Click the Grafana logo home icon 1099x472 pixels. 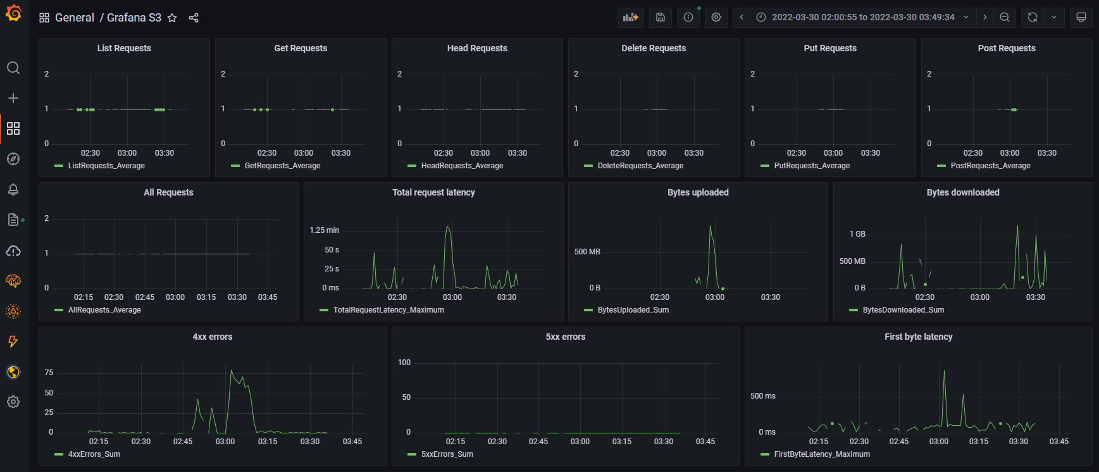click(13, 13)
